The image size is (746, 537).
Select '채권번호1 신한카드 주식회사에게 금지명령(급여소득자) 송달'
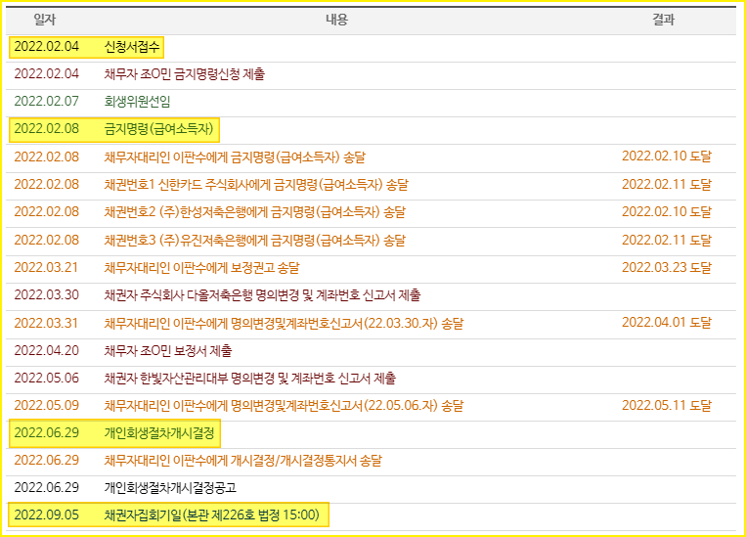(256, 185)
